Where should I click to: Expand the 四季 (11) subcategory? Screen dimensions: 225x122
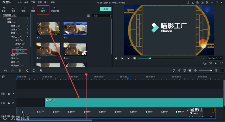[28, 33]
